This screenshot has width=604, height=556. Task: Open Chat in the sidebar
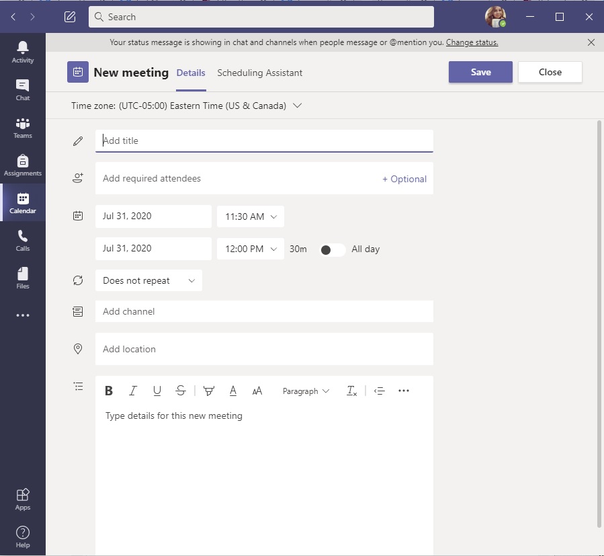tap(23, 90)
